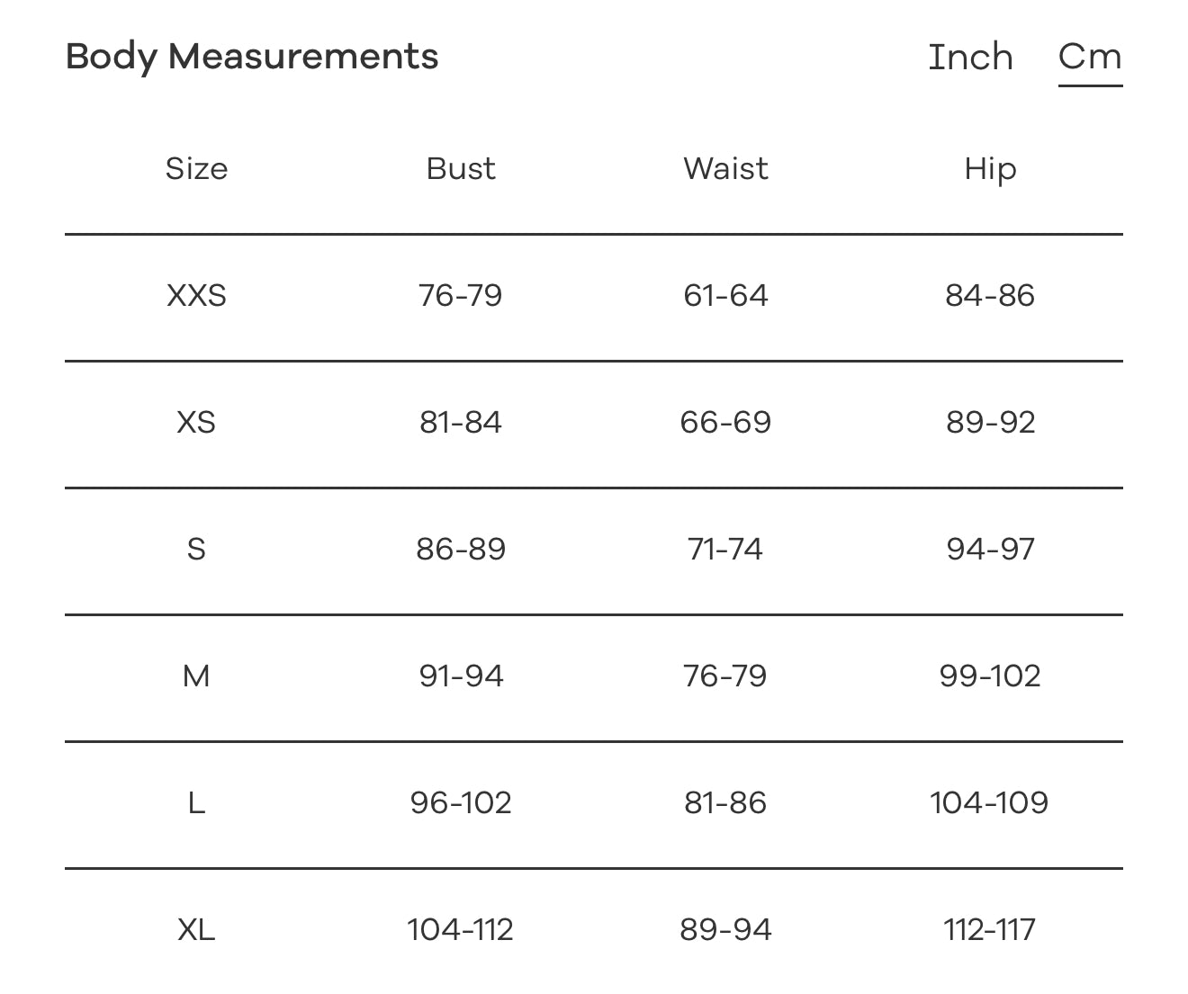Viewport: 1188px width, 994px height.
Task: Click bust value 96-102 for L
Action: tap(461, 802)
